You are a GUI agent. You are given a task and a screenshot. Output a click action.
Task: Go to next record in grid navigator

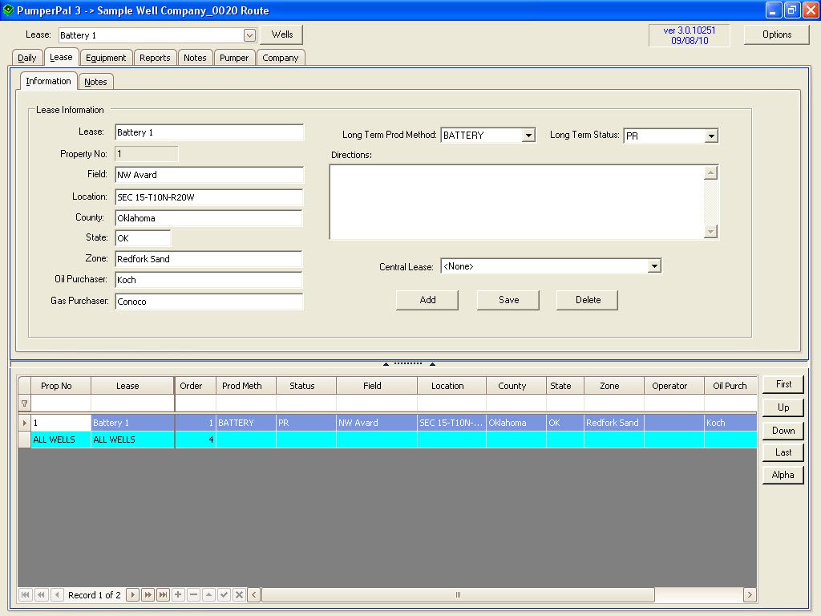(134, 595)
